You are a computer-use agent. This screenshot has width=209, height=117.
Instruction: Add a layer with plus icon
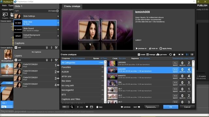[16, 60]
